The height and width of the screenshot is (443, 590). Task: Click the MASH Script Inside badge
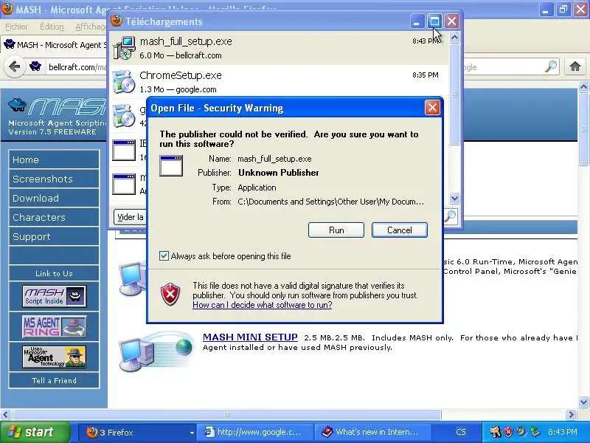pos(54,297)
